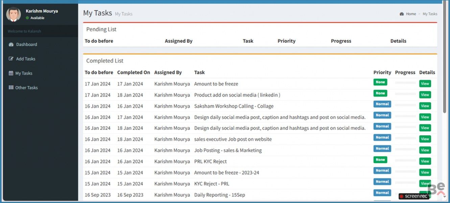
Task: Click the Add Tasks pencil icon
Action: point(11,59)
